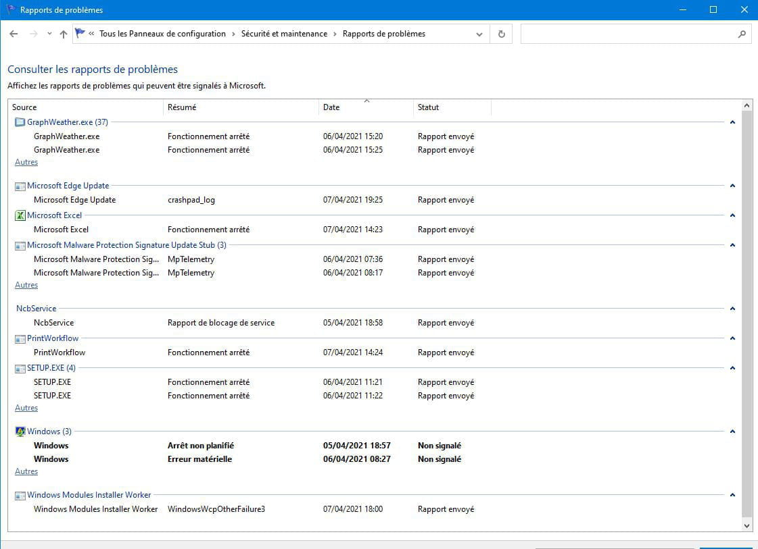
Task: Collapse the PrintWorkflow group
Action: tap(732, 338)
